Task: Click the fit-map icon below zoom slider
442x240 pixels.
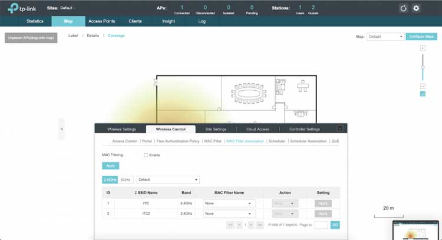Action: pyautogui.click(x=423, y=94)
